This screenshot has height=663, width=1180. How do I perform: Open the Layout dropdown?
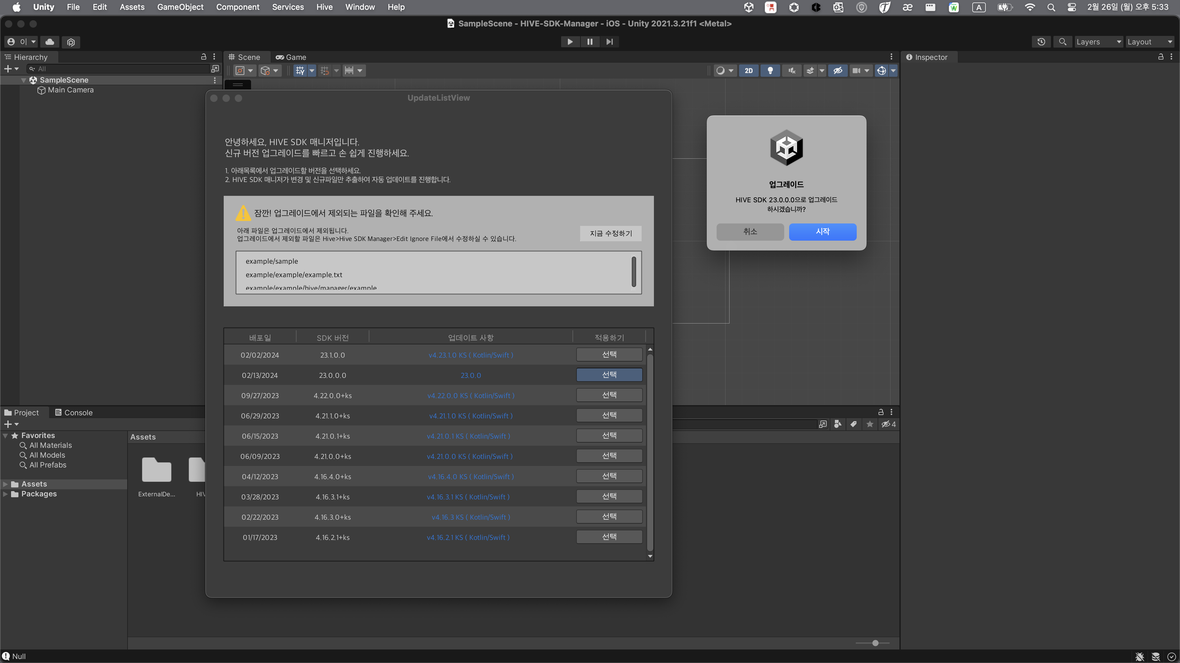(1149, 42)
